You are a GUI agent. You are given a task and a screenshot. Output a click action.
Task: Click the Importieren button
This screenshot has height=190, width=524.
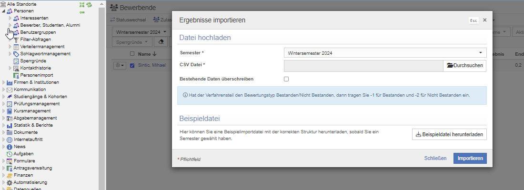click(470, 158)
